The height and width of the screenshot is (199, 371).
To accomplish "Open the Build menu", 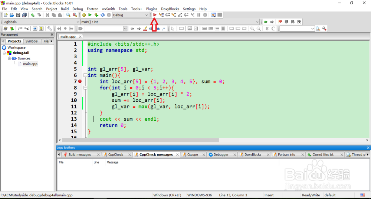I will point(65,9).
